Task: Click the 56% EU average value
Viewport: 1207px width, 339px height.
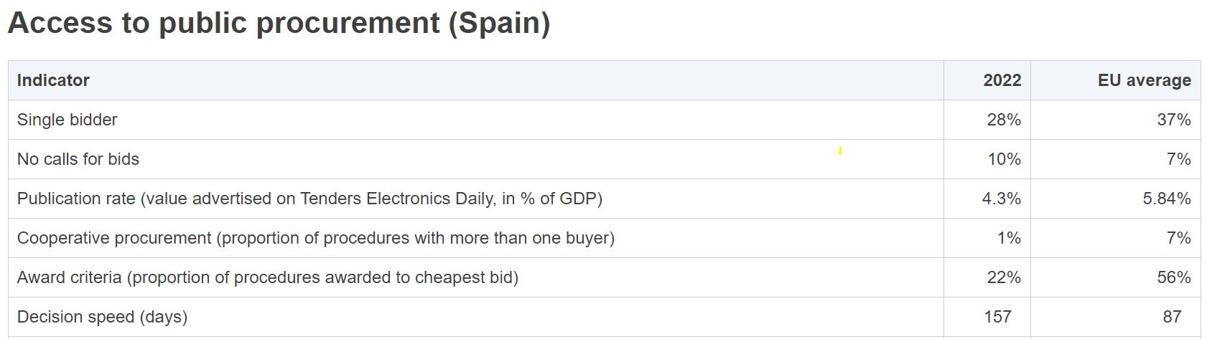Action: click(x=1173, y=277)
